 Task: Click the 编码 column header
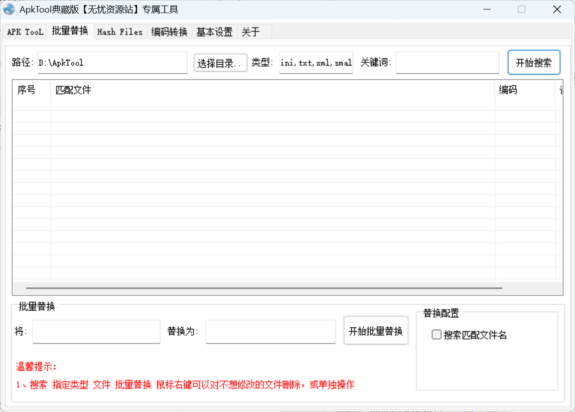click(x=525, y=90)
